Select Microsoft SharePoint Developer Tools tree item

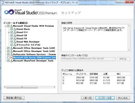coord(33,61)
